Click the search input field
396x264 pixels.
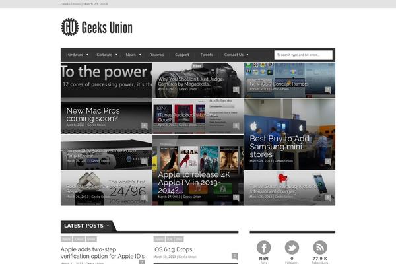tap(304, 55)
